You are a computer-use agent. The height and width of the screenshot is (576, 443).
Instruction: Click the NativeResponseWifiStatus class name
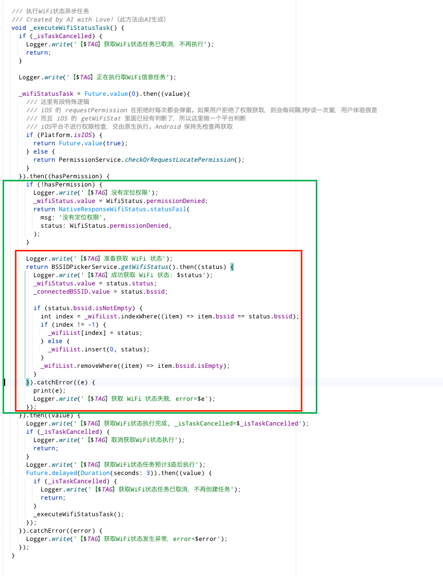tap(103, 209)
